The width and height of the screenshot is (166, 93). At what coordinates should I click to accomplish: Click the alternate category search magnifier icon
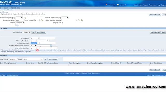79,20
